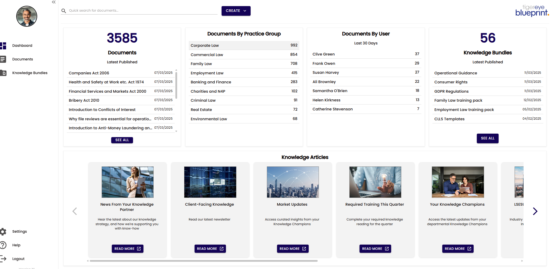Go to previous articles with left chevron

pos(75,211)
